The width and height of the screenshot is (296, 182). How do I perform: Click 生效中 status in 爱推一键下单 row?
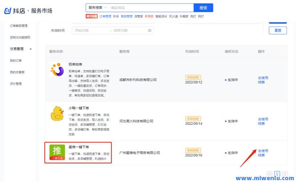point(231,153)
